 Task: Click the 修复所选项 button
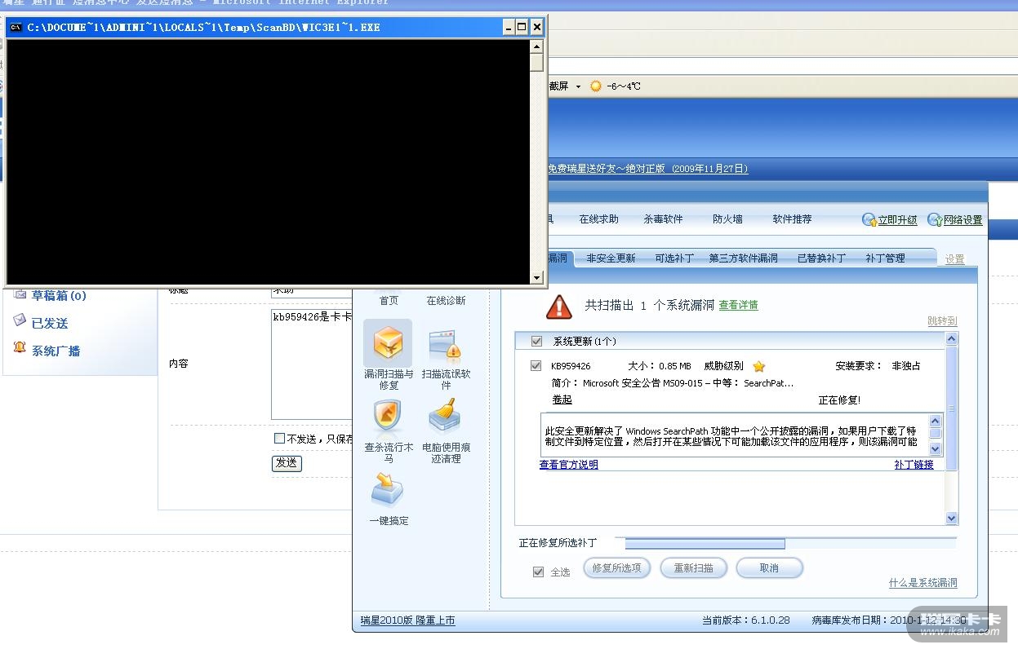[617, 568]
